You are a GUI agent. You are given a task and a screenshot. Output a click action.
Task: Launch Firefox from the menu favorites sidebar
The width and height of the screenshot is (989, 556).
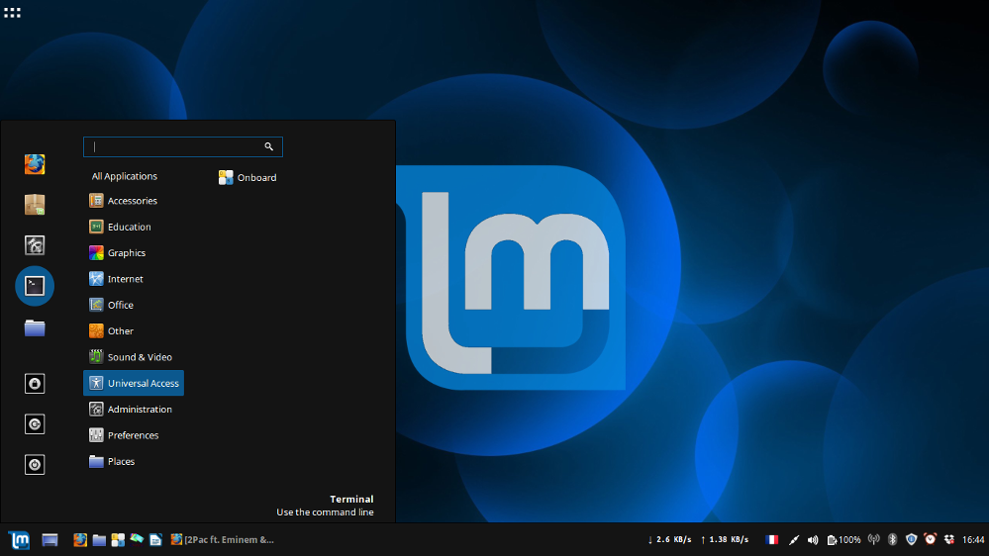coord(35,164)
